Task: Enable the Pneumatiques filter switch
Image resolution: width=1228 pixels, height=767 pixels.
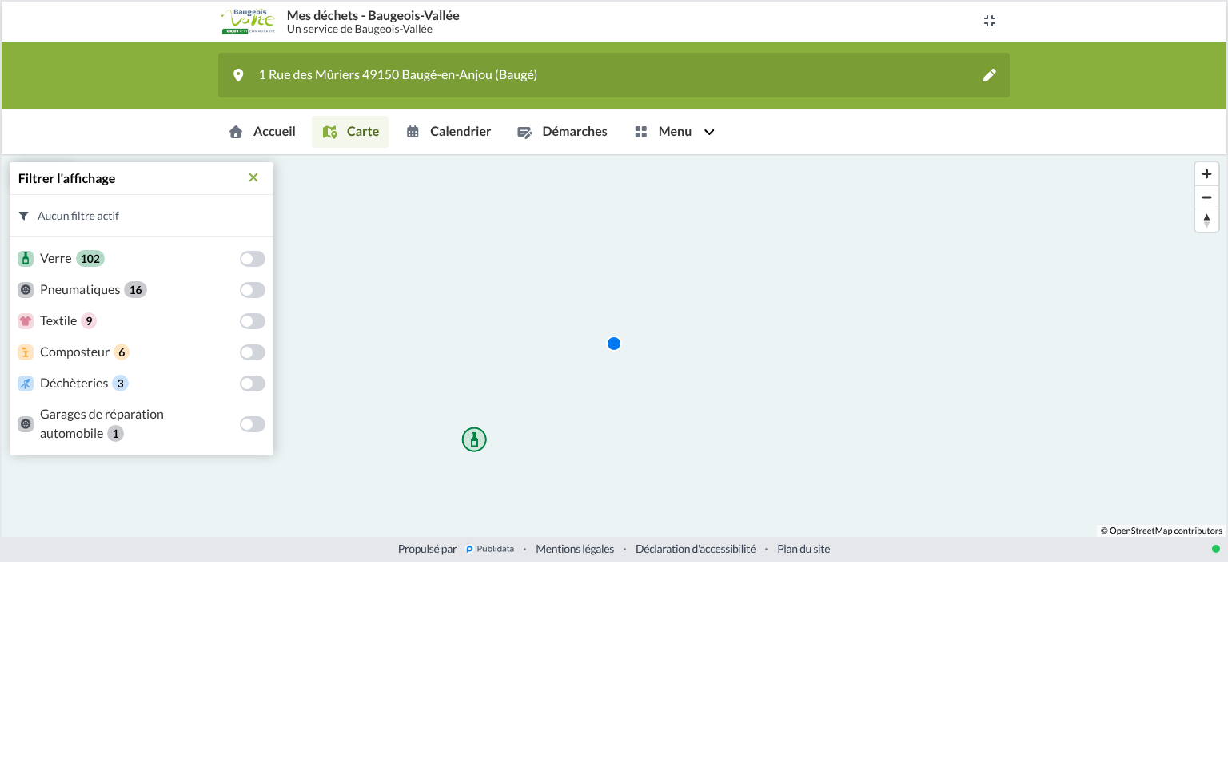Action: point(253,290)
